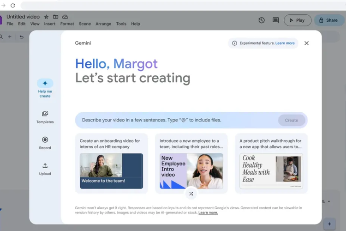Reload the page with the browser refresh icon
This screenshot has height=231, width=346.
13,5
